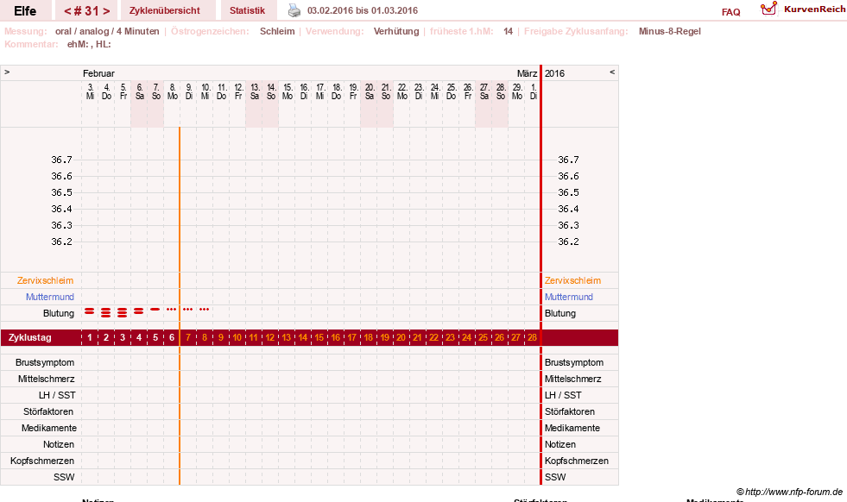Click date column 29. Mo
Viewport: 847px width, 502px height.
pos(517,91)
